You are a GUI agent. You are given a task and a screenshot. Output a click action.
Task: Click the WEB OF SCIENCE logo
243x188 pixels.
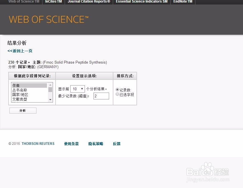click(48, 20)
